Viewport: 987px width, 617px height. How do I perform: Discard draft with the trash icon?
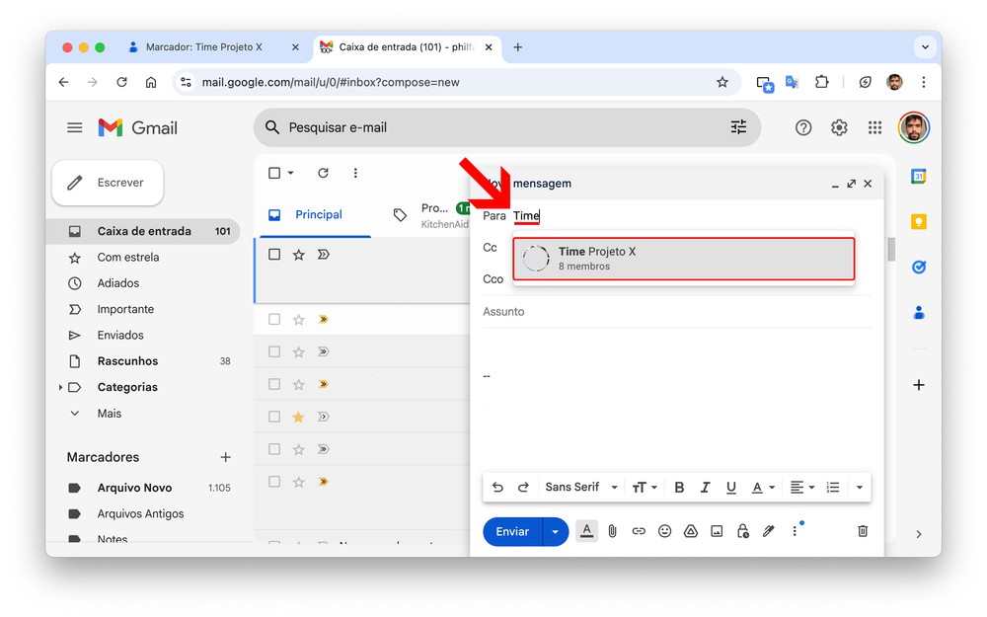point(863,531)
